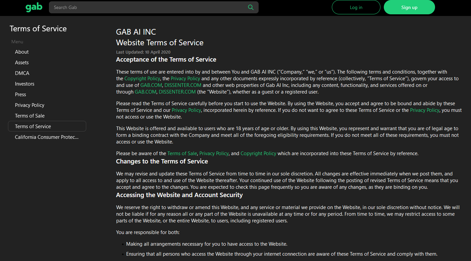
Task: Open Privacy Policy link before 'and any other documents'
Action: pos(185,79)
